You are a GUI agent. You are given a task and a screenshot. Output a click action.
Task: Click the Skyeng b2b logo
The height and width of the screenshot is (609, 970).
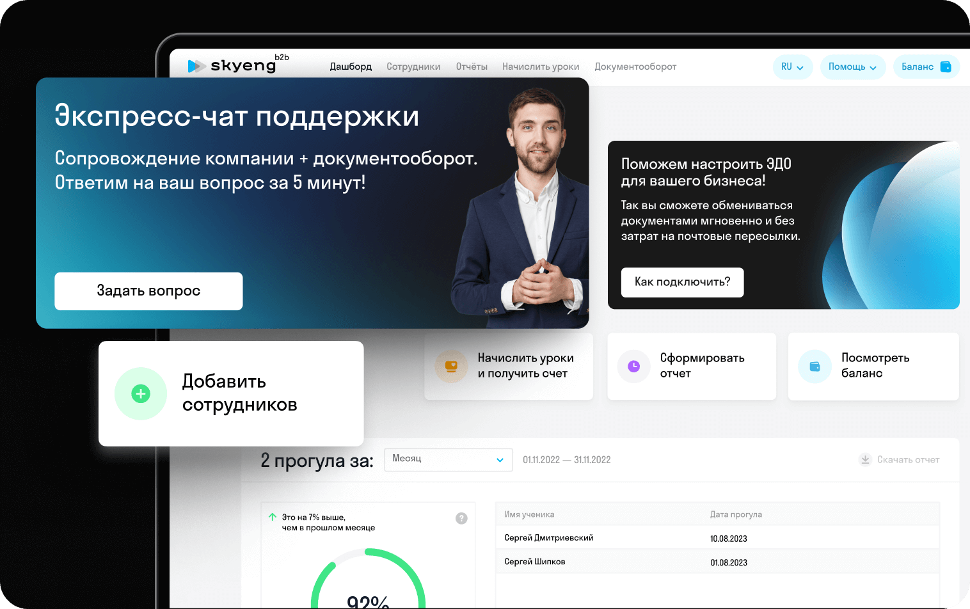point(238,65)
